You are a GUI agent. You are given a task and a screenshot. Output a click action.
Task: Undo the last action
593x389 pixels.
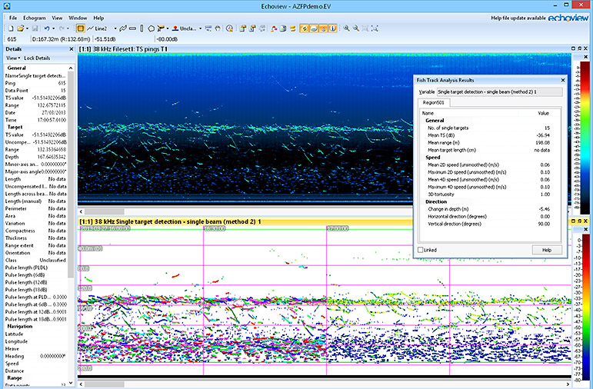point(47,28)
